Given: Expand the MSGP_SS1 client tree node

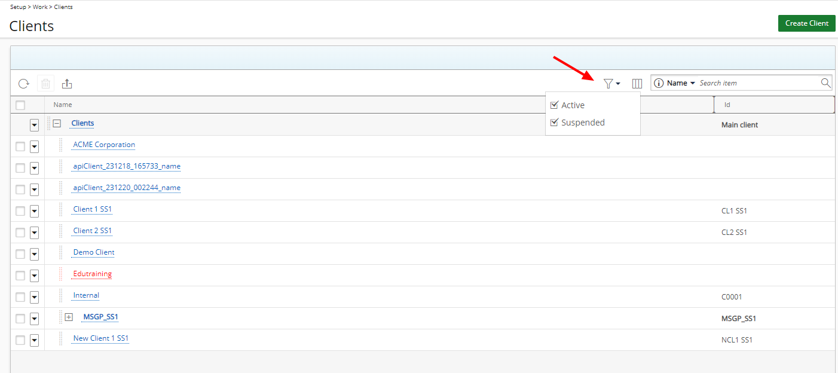Looking at the screenshot, I should coord(69,317).
